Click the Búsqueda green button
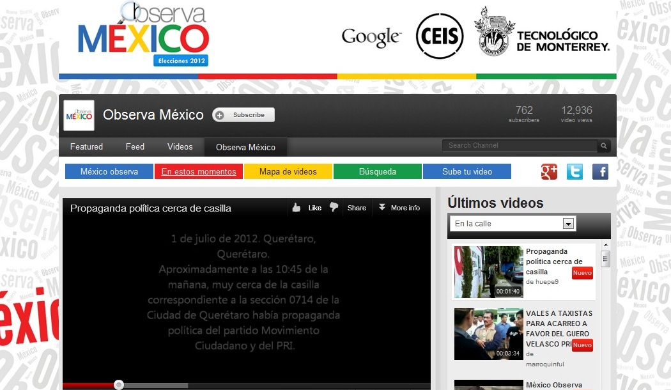The height and width of the screenshot is (390, 671). [378, 172]
